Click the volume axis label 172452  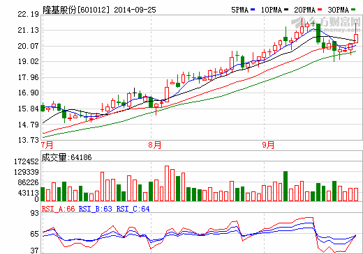coord(27,161)
